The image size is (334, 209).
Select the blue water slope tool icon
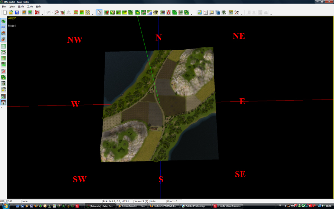pyautogui.click(x=150, y=12)
